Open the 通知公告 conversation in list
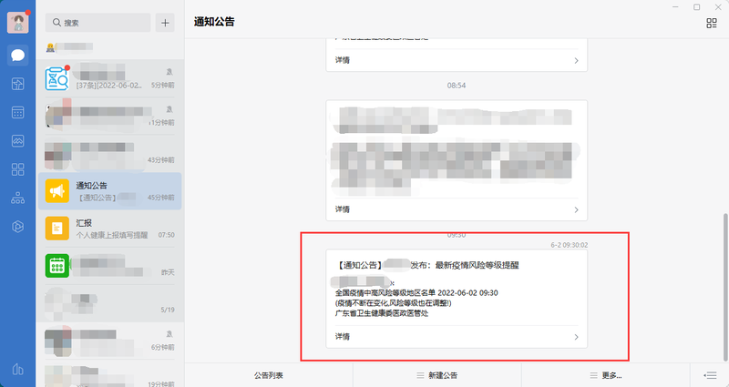Viewport: 729px width, 387px height. [109, 191]
